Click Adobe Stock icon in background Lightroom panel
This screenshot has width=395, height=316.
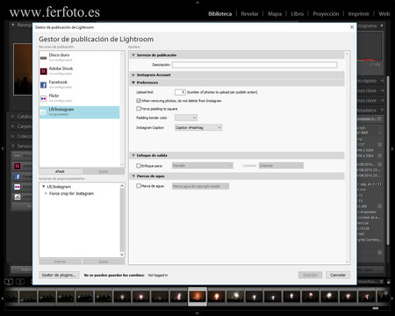(18, 166)
